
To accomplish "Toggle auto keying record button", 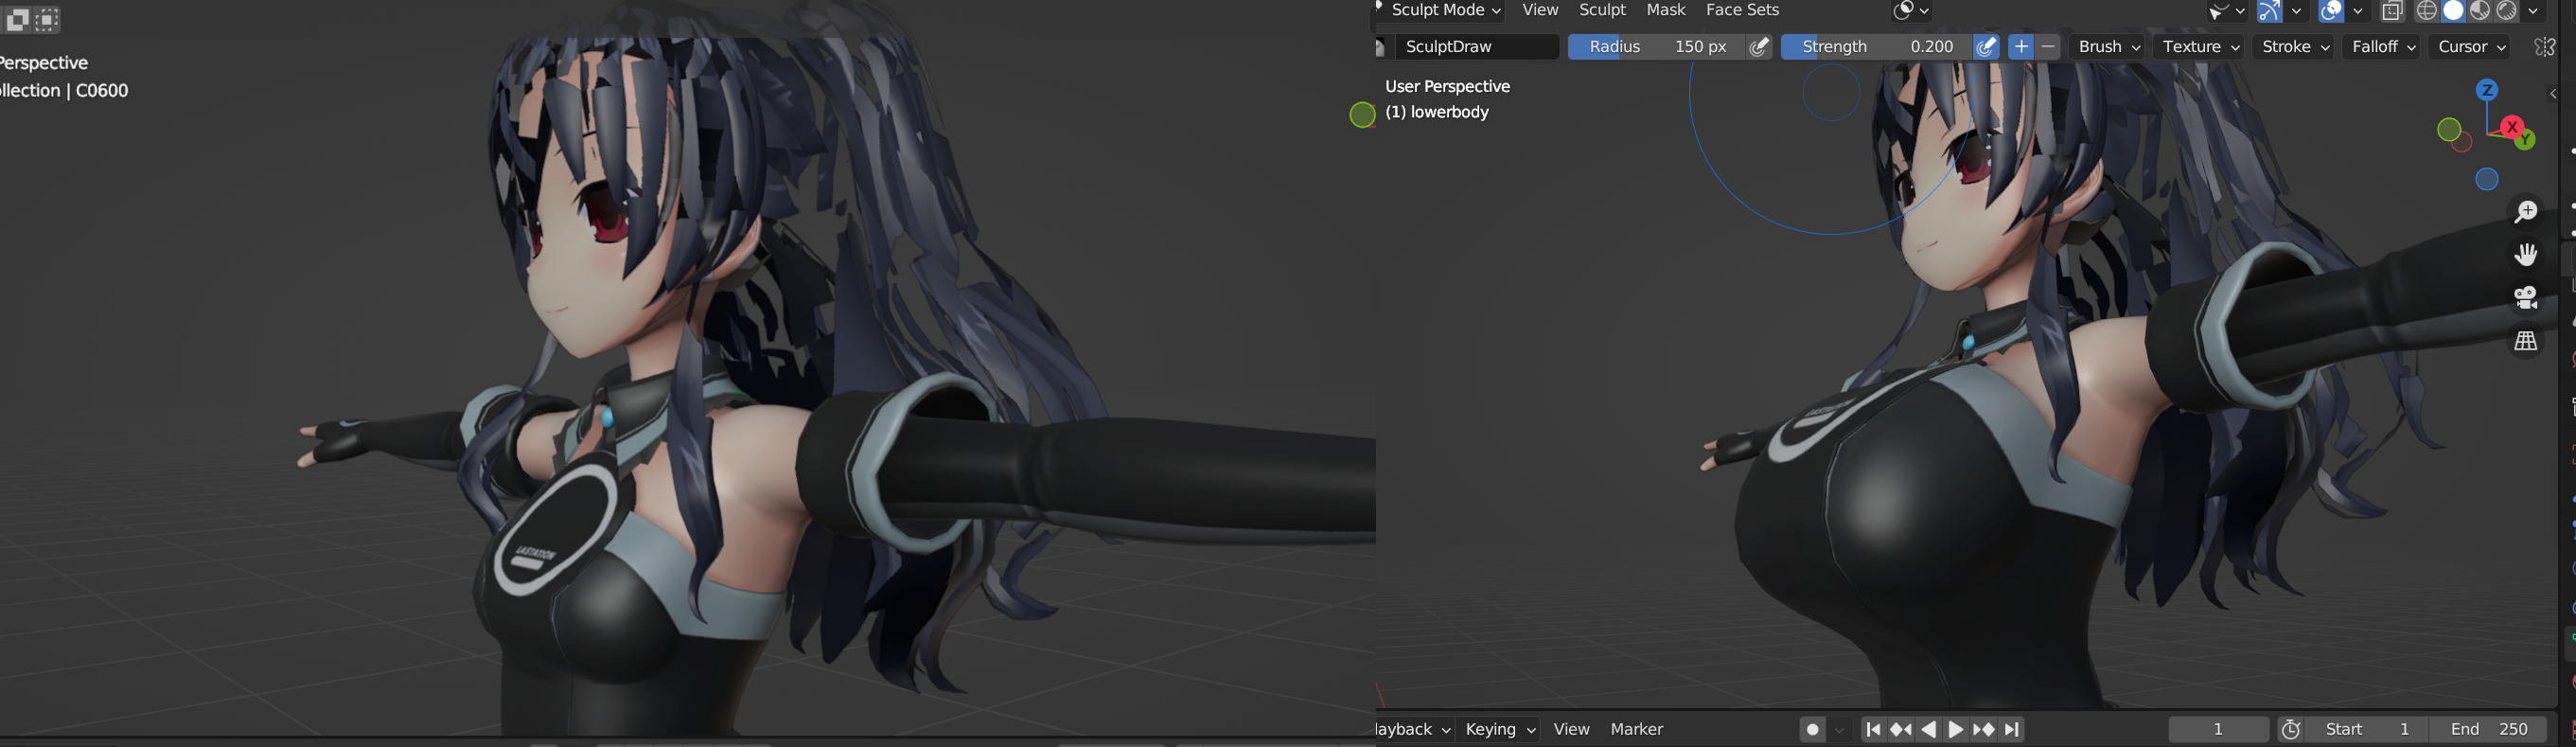I will 1812,730.
